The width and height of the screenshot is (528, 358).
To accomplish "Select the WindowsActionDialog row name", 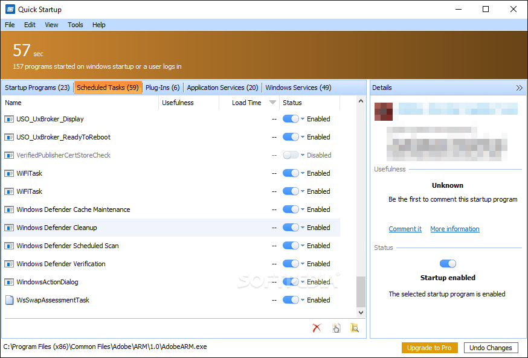I will (x=48, y=282).
